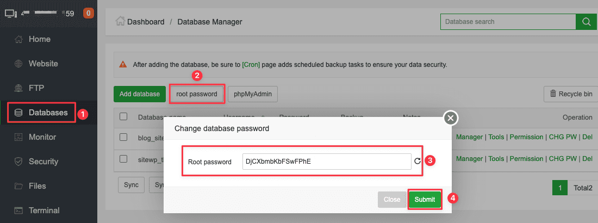Viewport: 598px width, 223px height.
Task: Open Tools for the blog_site row
Action: tap(496, 137)
